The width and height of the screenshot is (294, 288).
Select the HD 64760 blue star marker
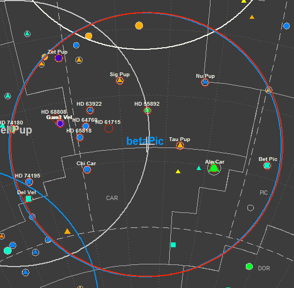[x=86, y=126]
